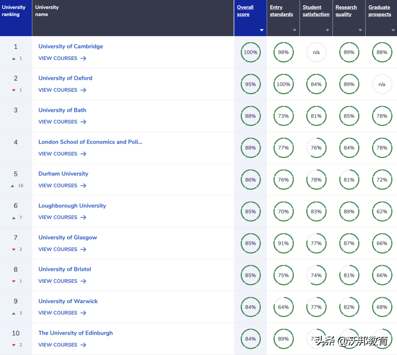
Task: Click green up arrow for Durham rank
Action: tap(12, 186)
